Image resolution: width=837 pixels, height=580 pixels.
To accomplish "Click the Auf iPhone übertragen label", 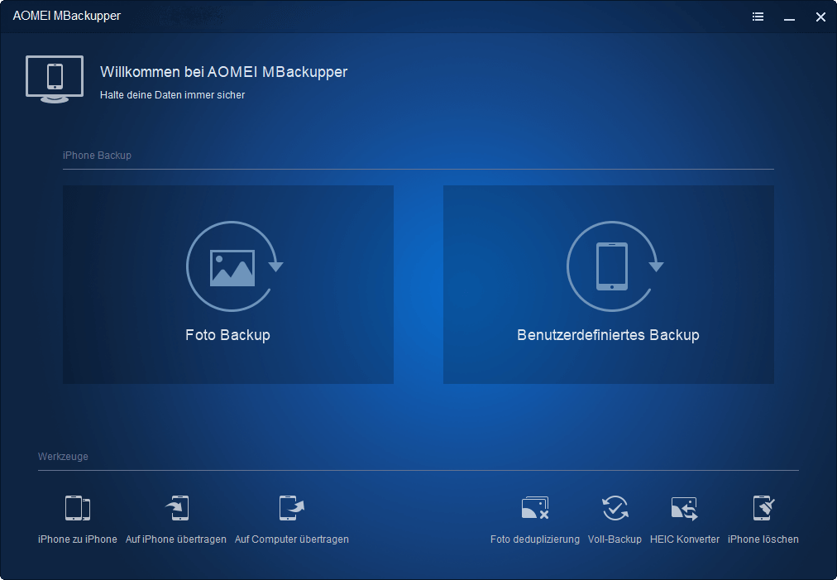I will pos(175,539).
